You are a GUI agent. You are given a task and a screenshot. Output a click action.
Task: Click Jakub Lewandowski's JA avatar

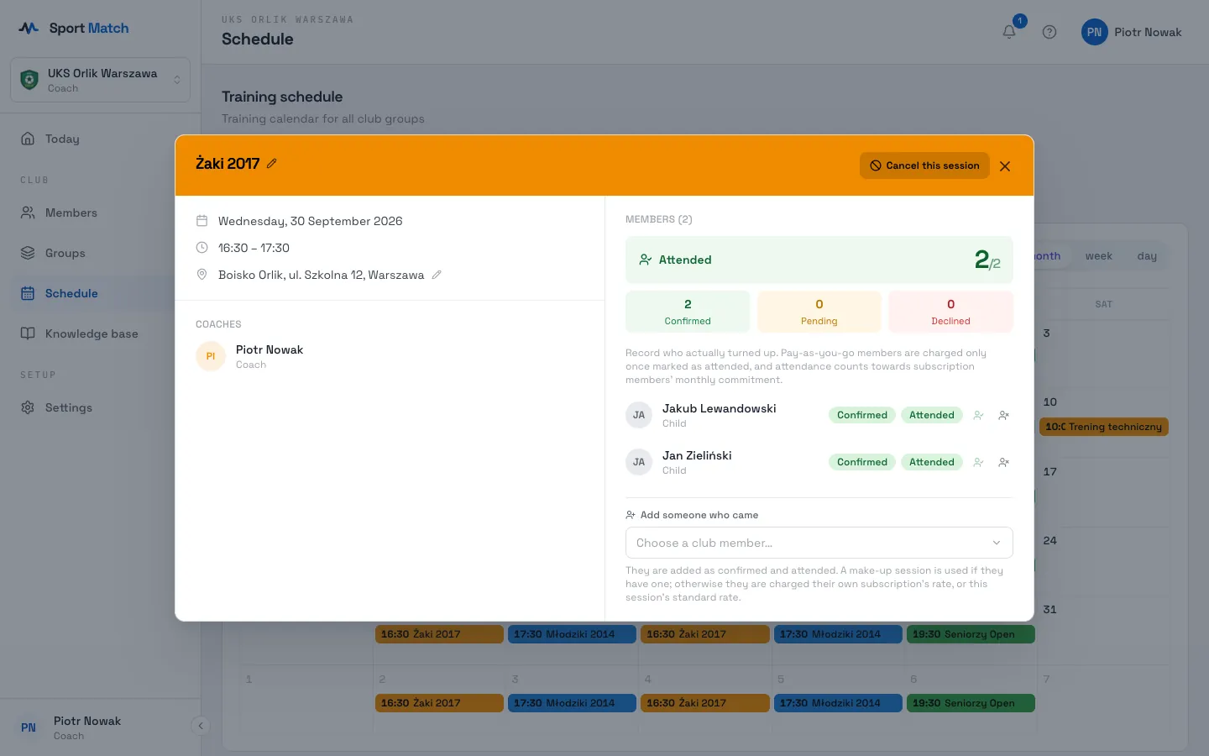[639, 415]
